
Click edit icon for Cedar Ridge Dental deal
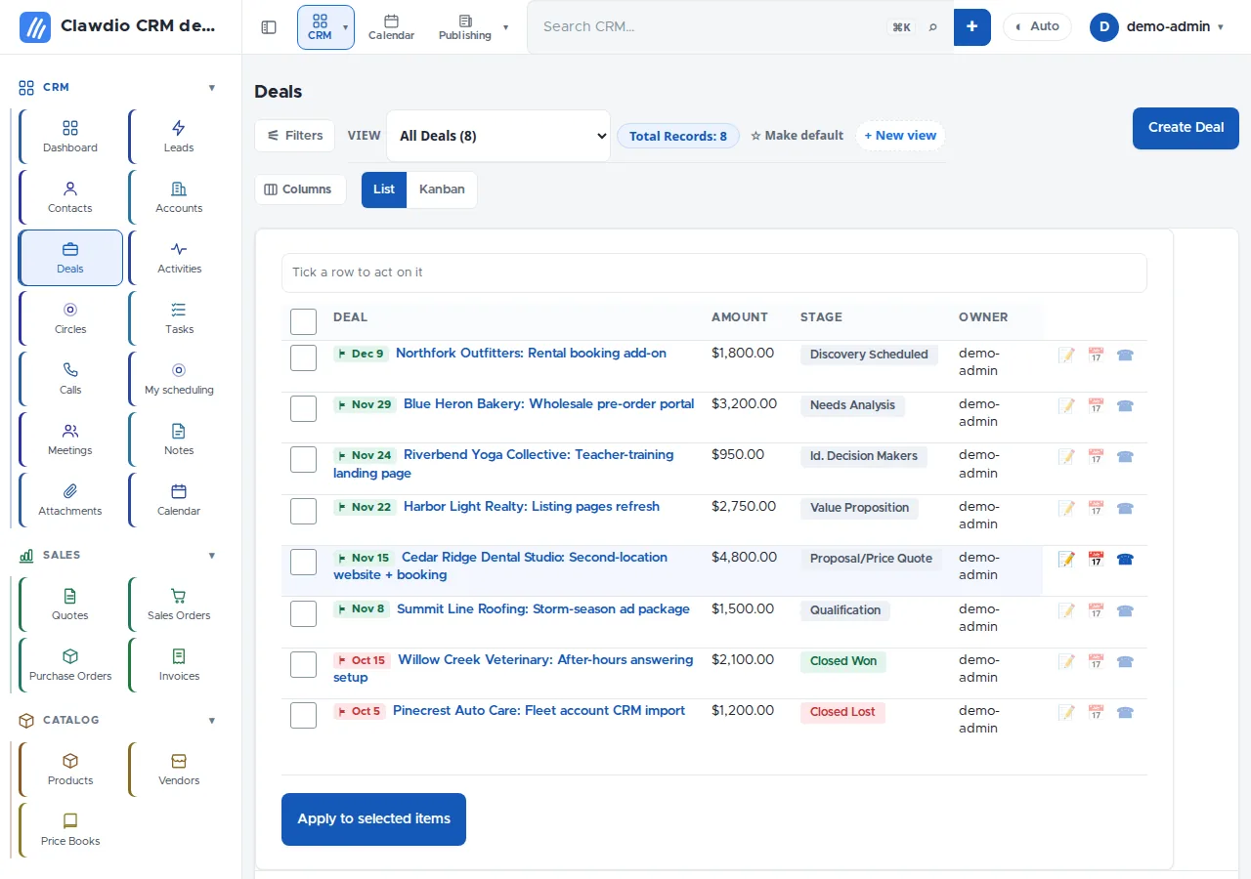(x=1066, y=560)
